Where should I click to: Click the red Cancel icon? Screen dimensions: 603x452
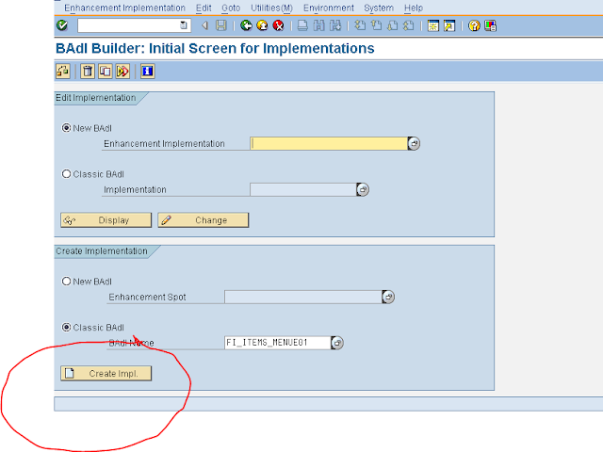(x=279, y=25)
